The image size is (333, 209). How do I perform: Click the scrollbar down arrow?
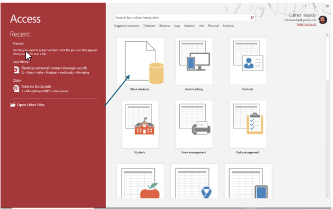coord(327,196)
